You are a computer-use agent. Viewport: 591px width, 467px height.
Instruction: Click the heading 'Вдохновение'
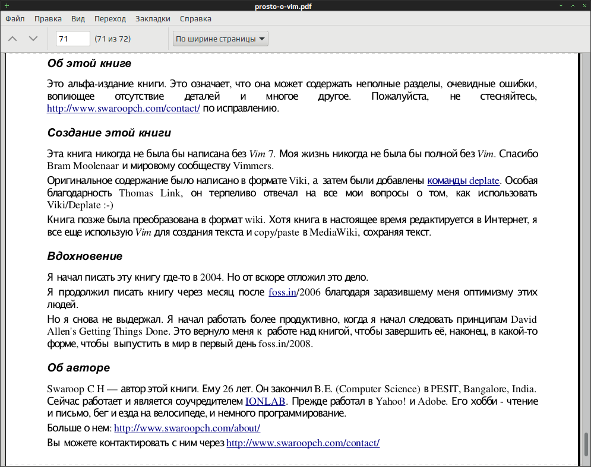(85, 256)
